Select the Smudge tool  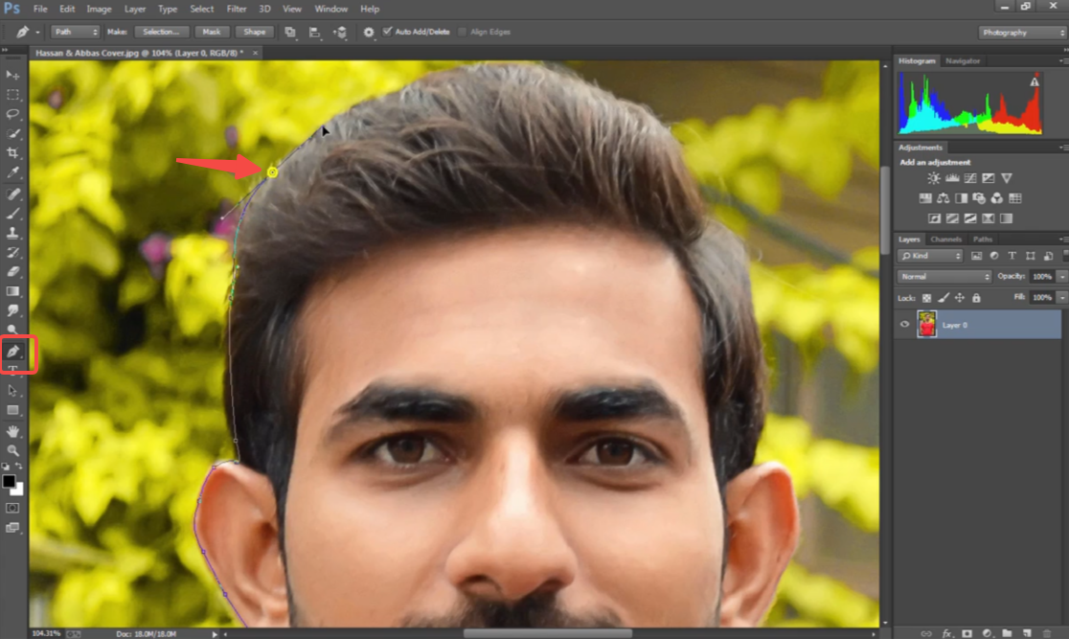[x=12, y=310]
